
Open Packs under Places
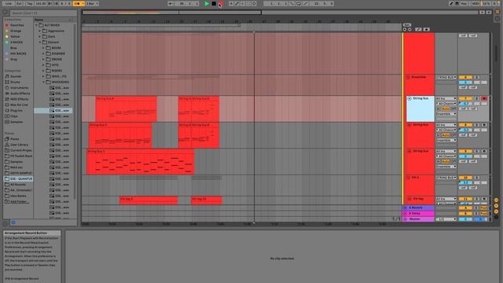click(x=14, y=139)
